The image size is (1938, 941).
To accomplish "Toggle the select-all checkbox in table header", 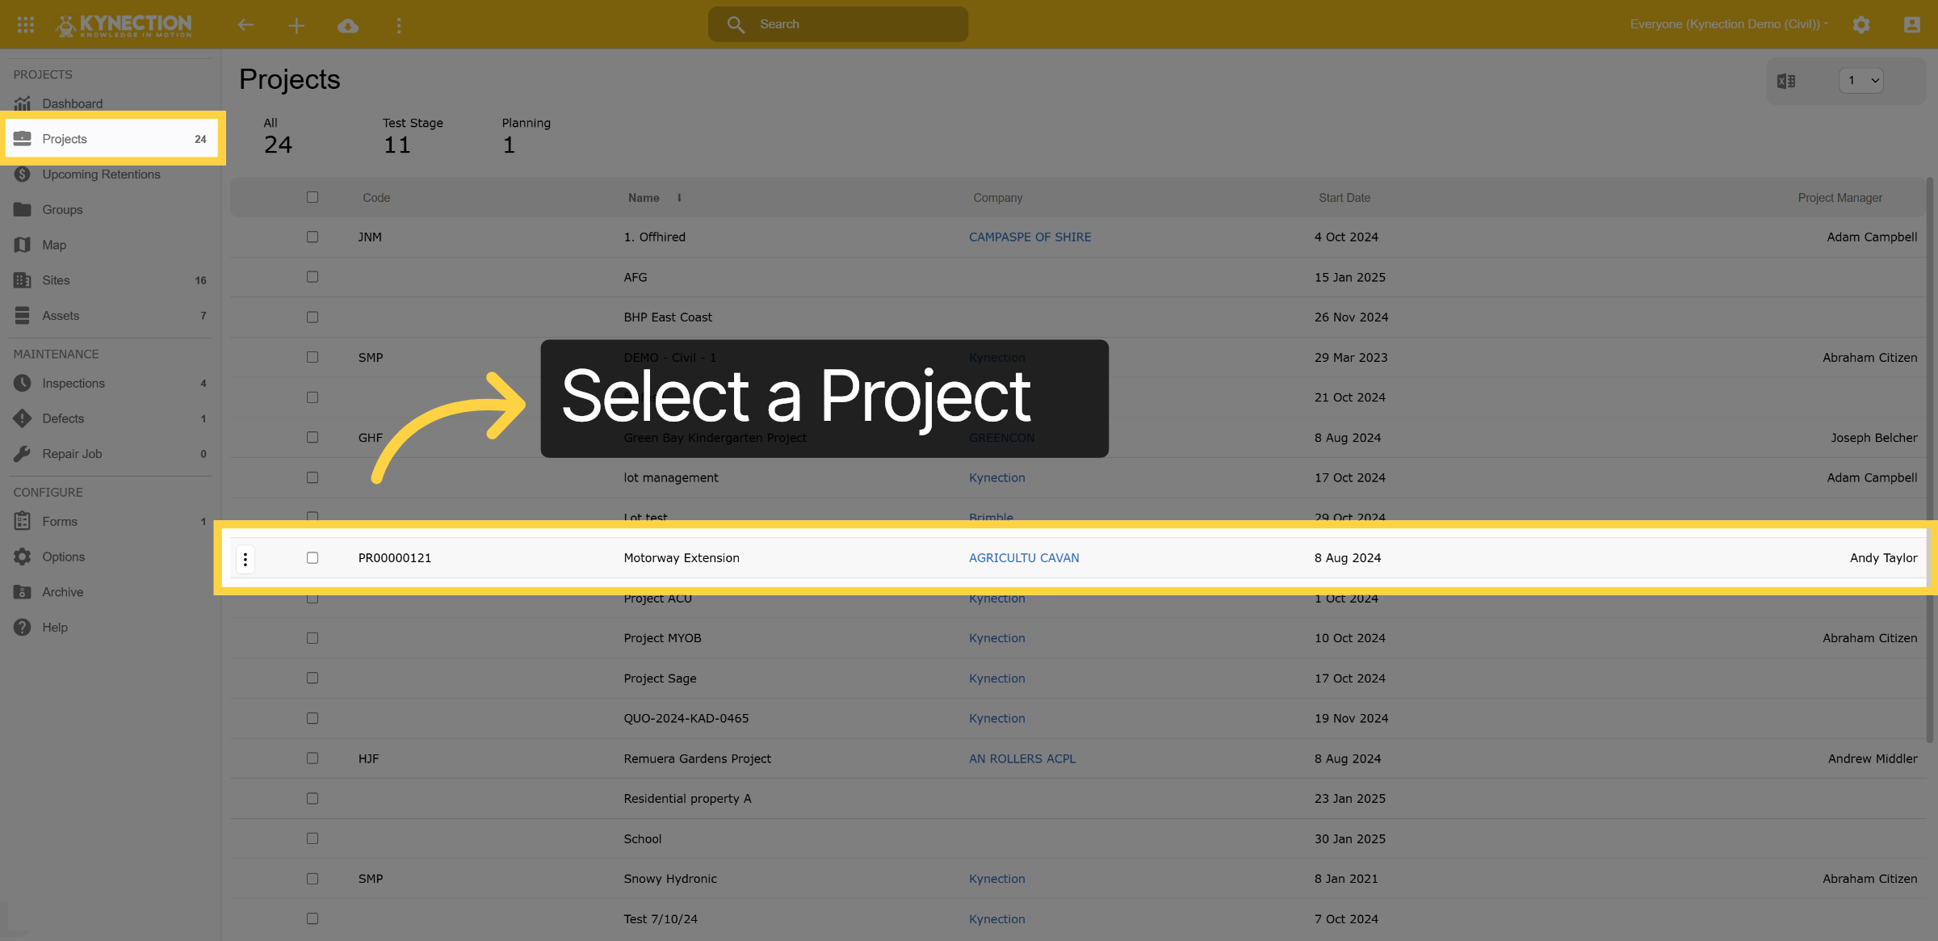I will point(313,197).
